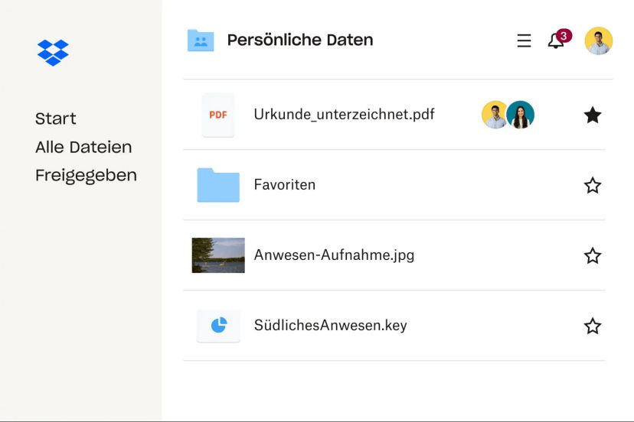Screen dimensions: 634x422
Task: Open the notifications bell icon
Action: click(x=556, y=41)
